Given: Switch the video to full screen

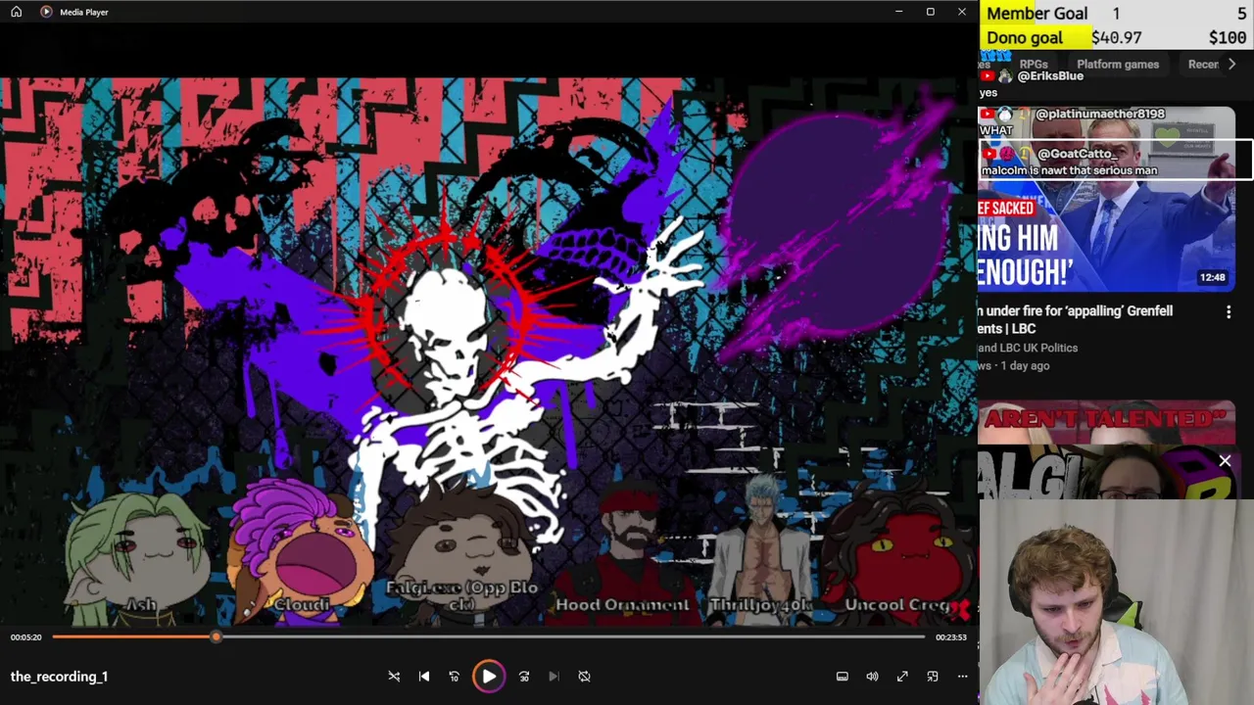Looking at the screenshot, I should tap(902, 677).
